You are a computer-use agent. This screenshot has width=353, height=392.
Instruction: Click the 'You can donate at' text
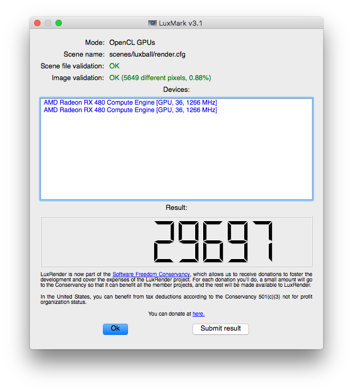(170, 313)
